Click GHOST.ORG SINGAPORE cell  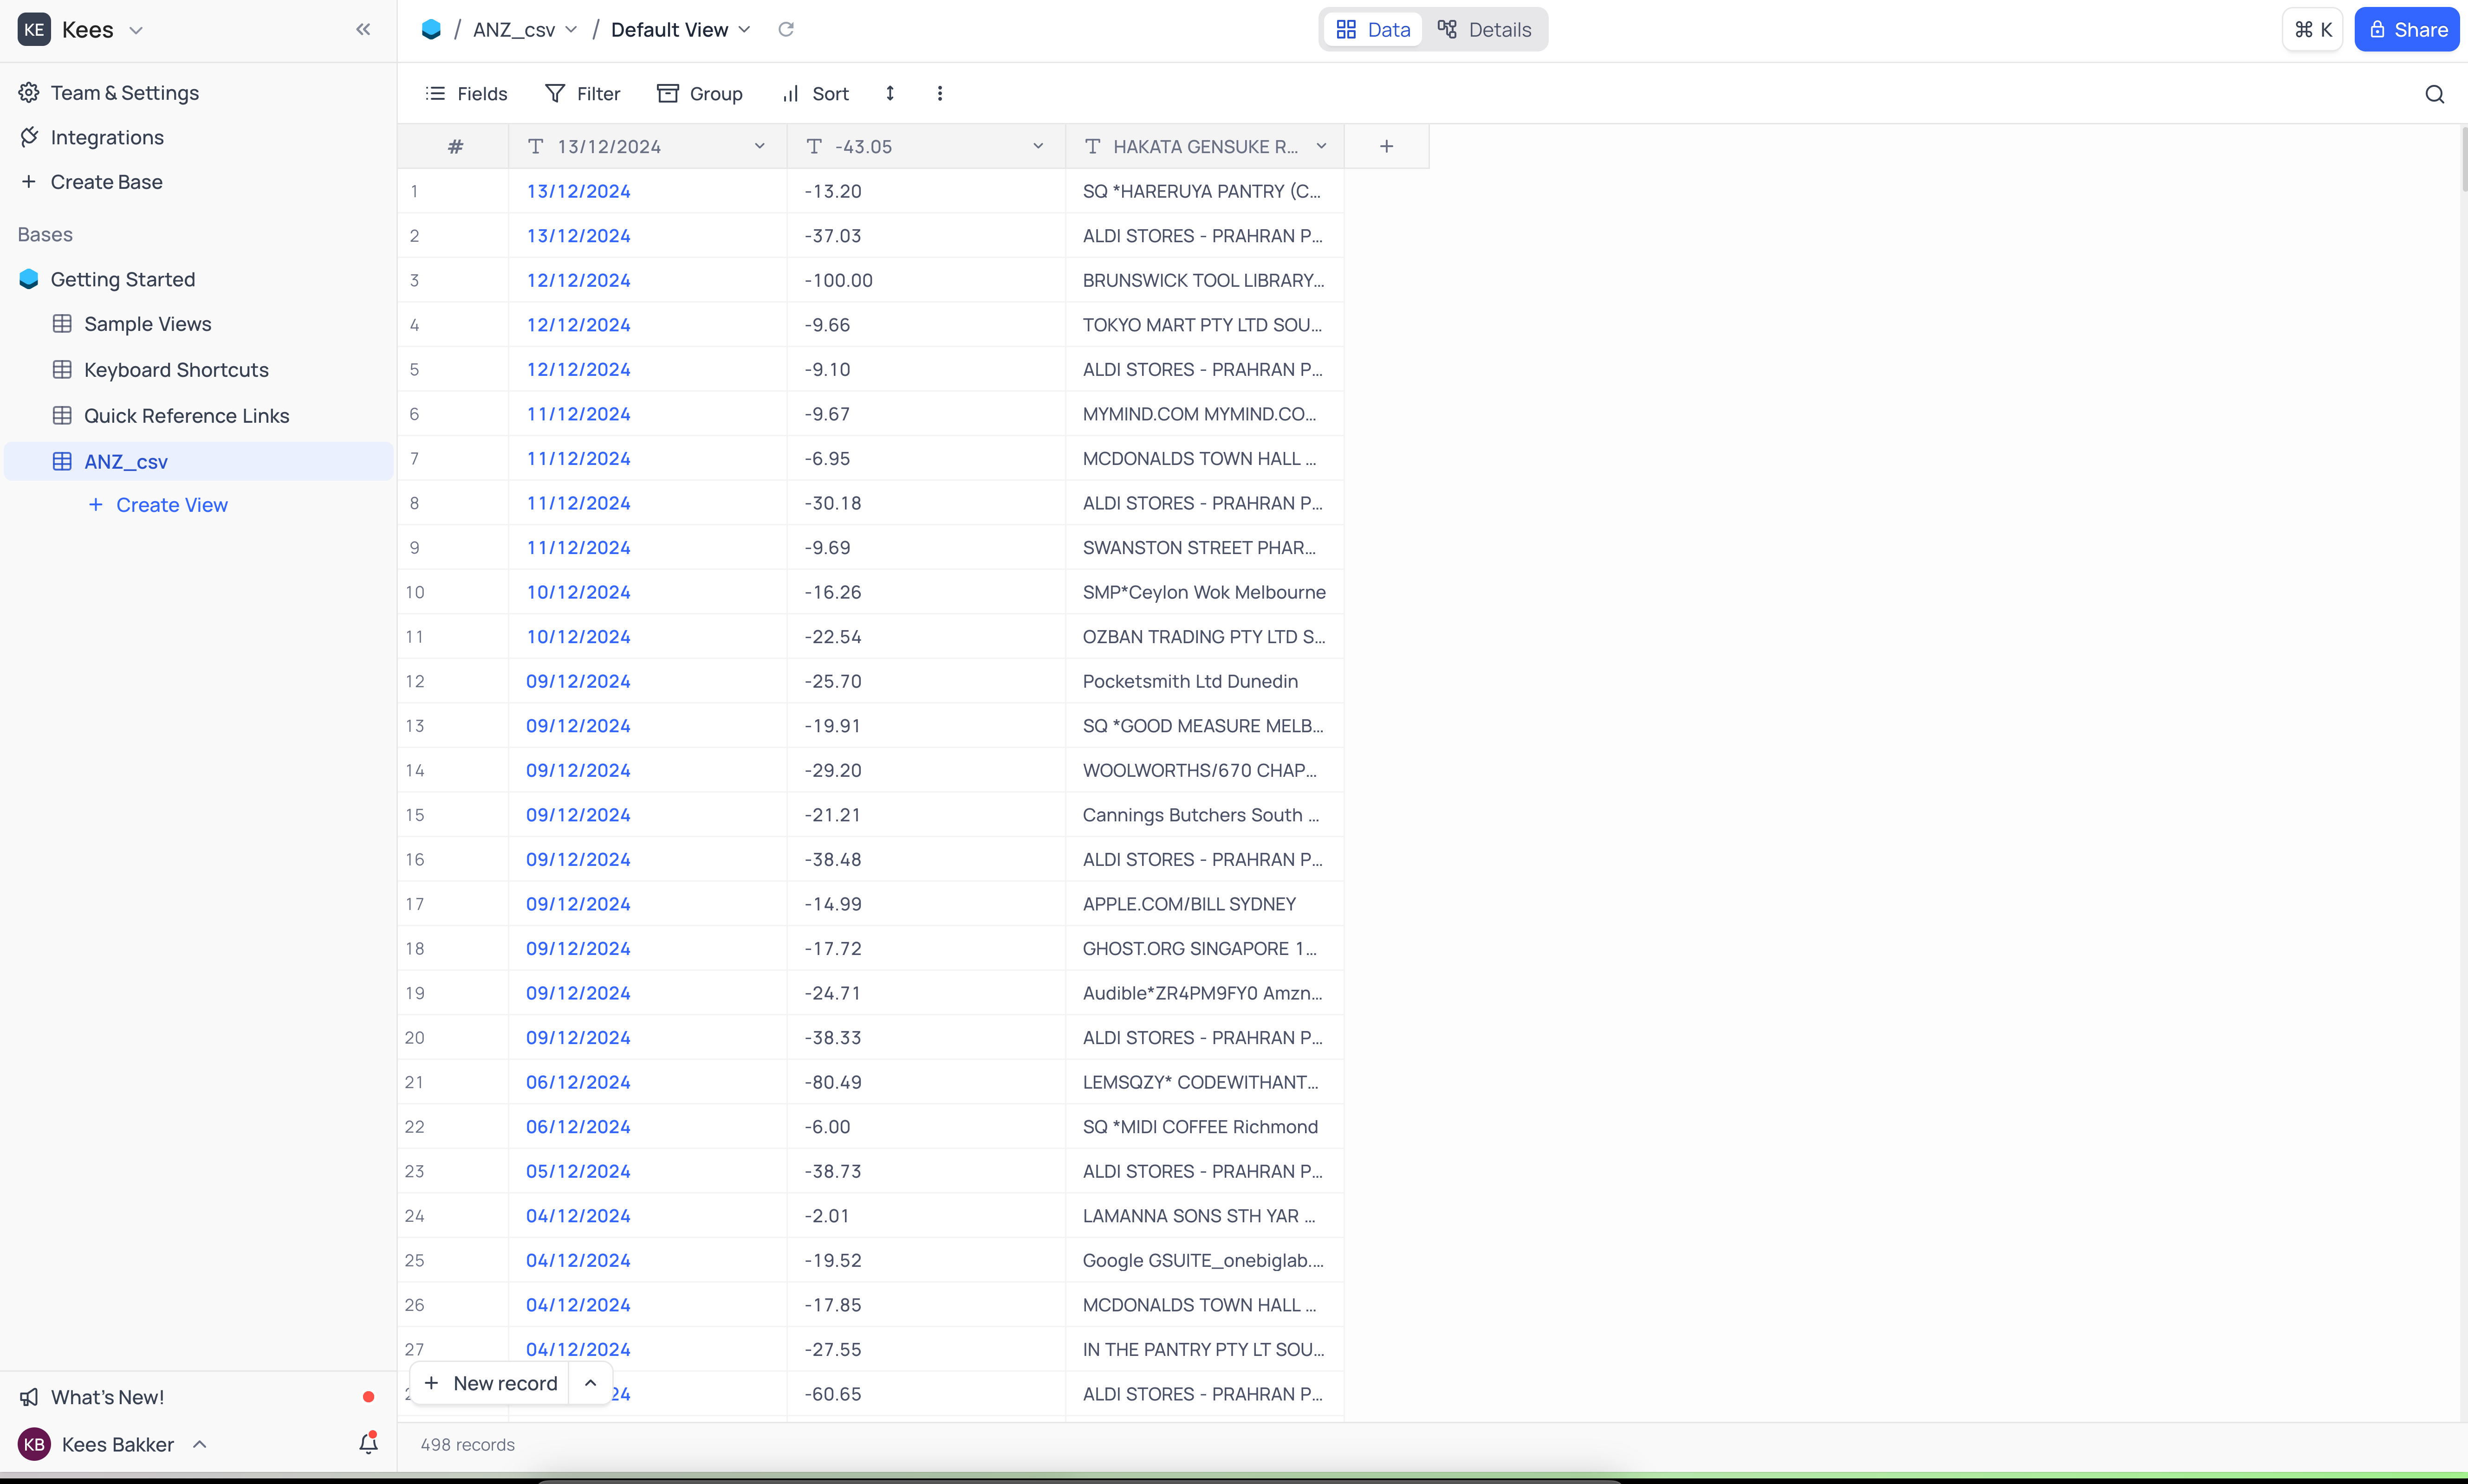click(x=1204, y=949)
